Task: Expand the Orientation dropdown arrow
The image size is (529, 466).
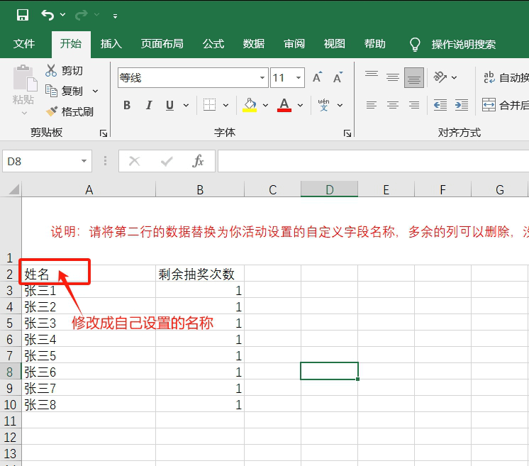Action: point(454,78)
